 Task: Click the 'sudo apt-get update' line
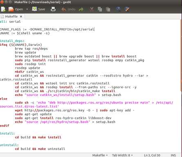pos(33,114)
